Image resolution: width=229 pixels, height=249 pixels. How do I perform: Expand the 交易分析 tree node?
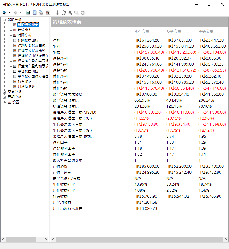point(5,92)
